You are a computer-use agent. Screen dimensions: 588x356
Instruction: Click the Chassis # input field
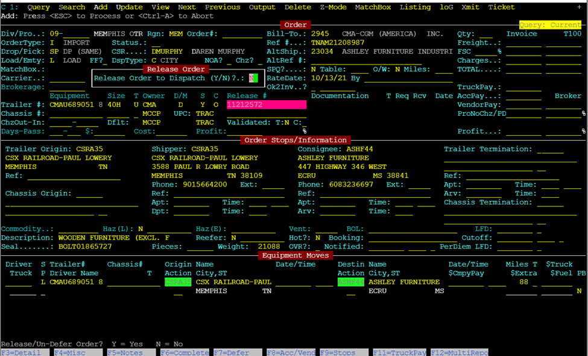[x=76, y=113]
